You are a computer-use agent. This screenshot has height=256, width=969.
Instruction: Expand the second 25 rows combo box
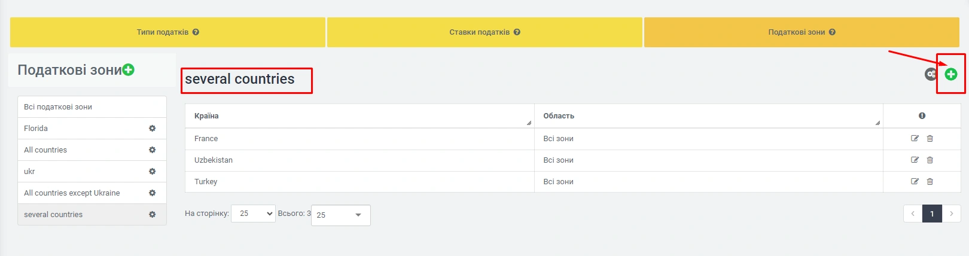pos(340,215)
